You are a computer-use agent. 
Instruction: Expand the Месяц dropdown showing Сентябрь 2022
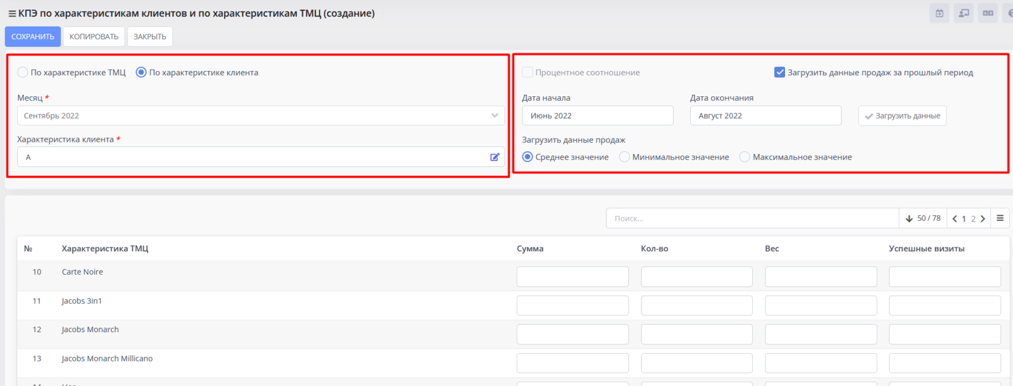261,116
